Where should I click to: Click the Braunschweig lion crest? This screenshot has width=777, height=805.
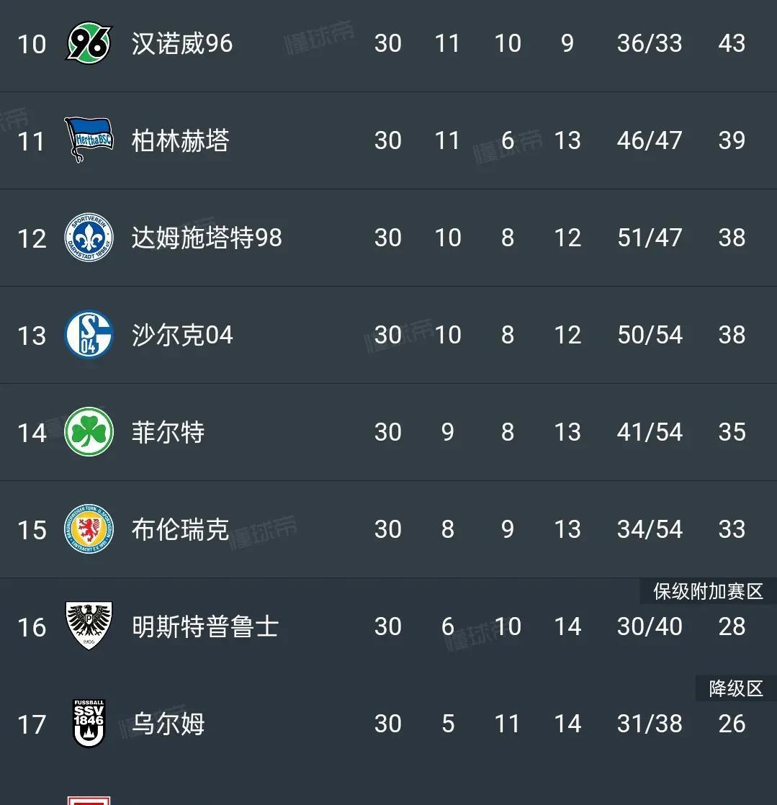89,529
